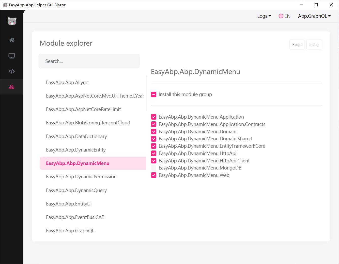
Task: Uncheck DynamicMenu.Domain.Shared checkbox
Action: pyautogui.click(x=153, y=139)
